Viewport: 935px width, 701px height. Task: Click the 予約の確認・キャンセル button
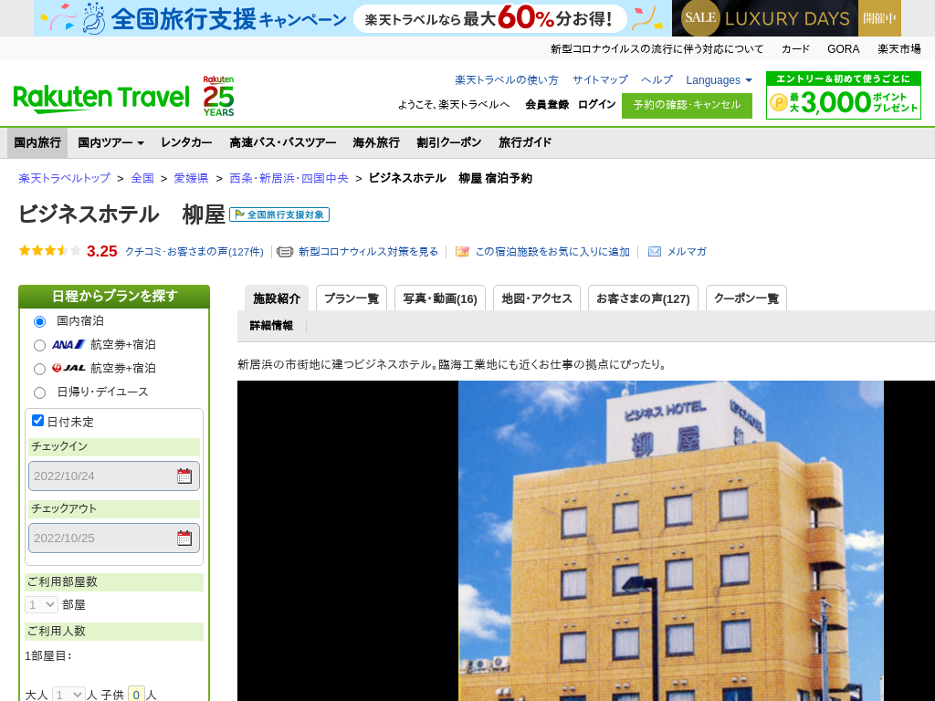[x=687, y=105]
